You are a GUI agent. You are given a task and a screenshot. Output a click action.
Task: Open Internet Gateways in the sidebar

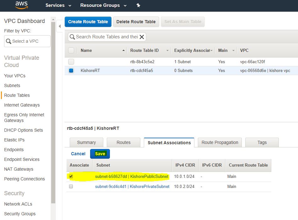coord(22,105)
